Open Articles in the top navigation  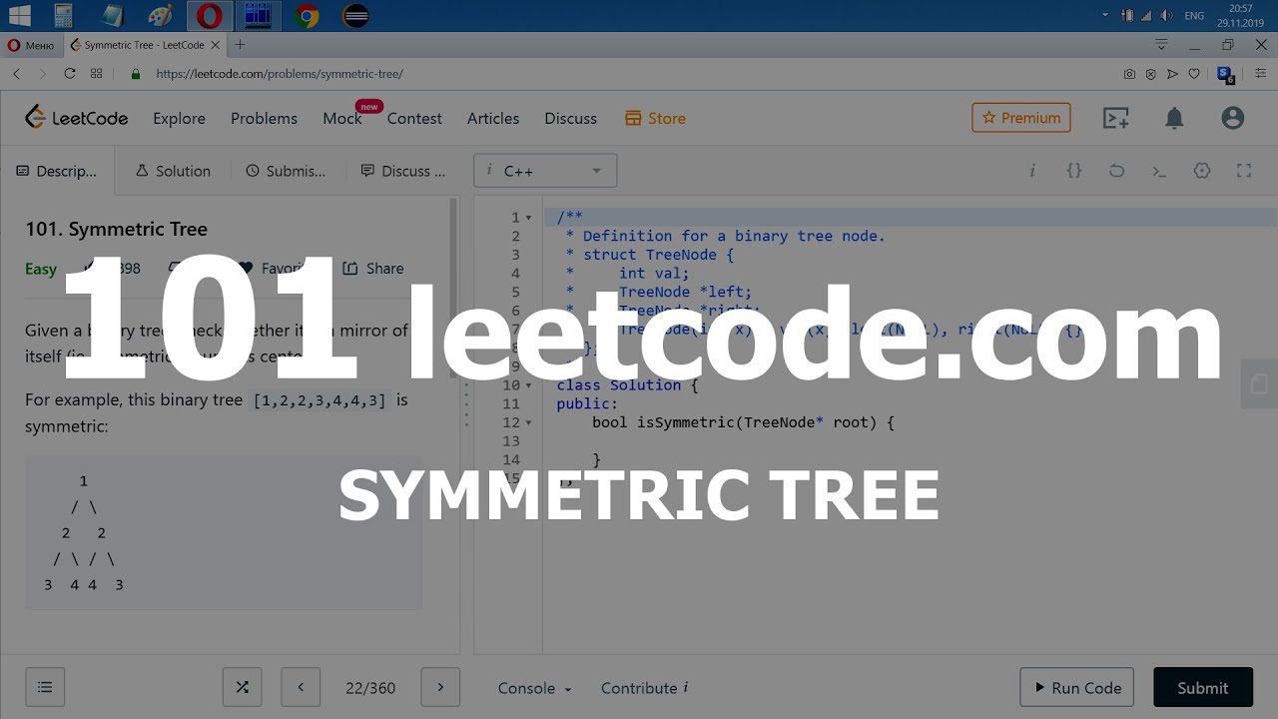pos(493,118)
